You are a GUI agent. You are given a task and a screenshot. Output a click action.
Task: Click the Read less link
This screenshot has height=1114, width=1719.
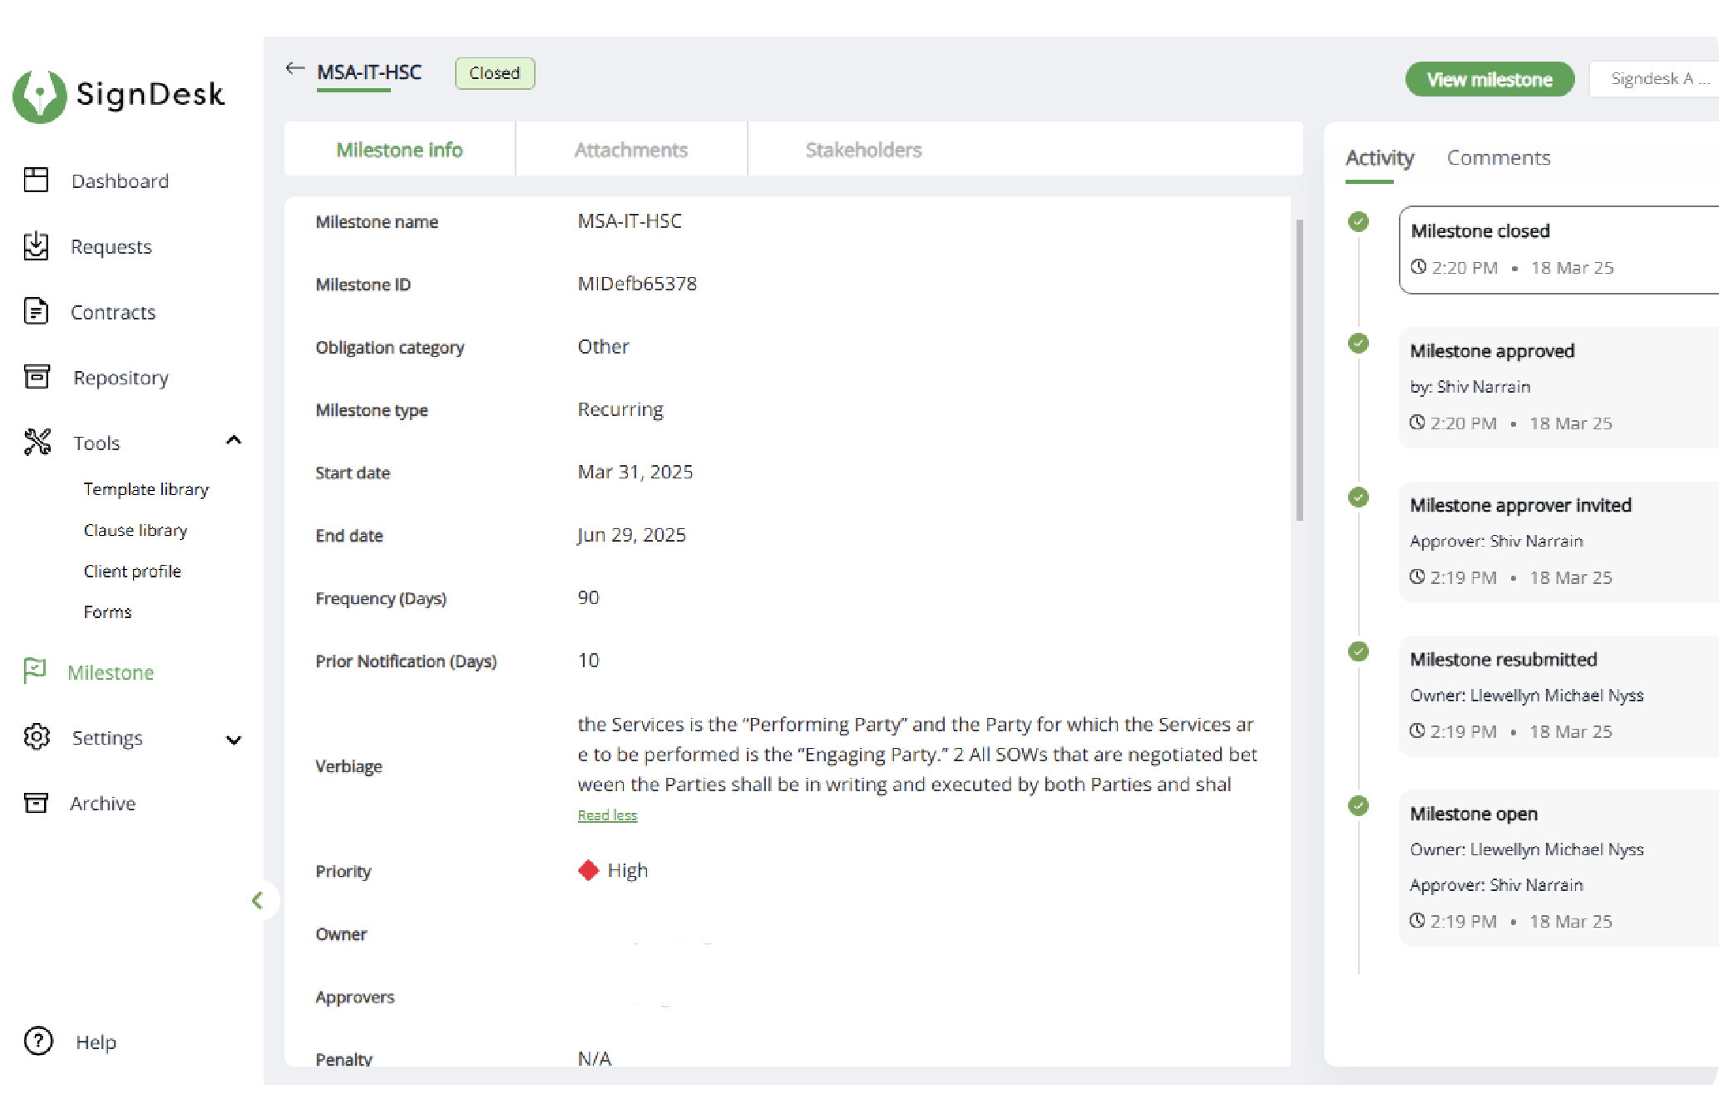click(607, 815)
